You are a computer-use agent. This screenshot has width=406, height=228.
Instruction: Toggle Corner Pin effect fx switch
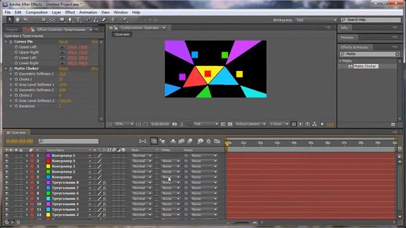[11, 42]
